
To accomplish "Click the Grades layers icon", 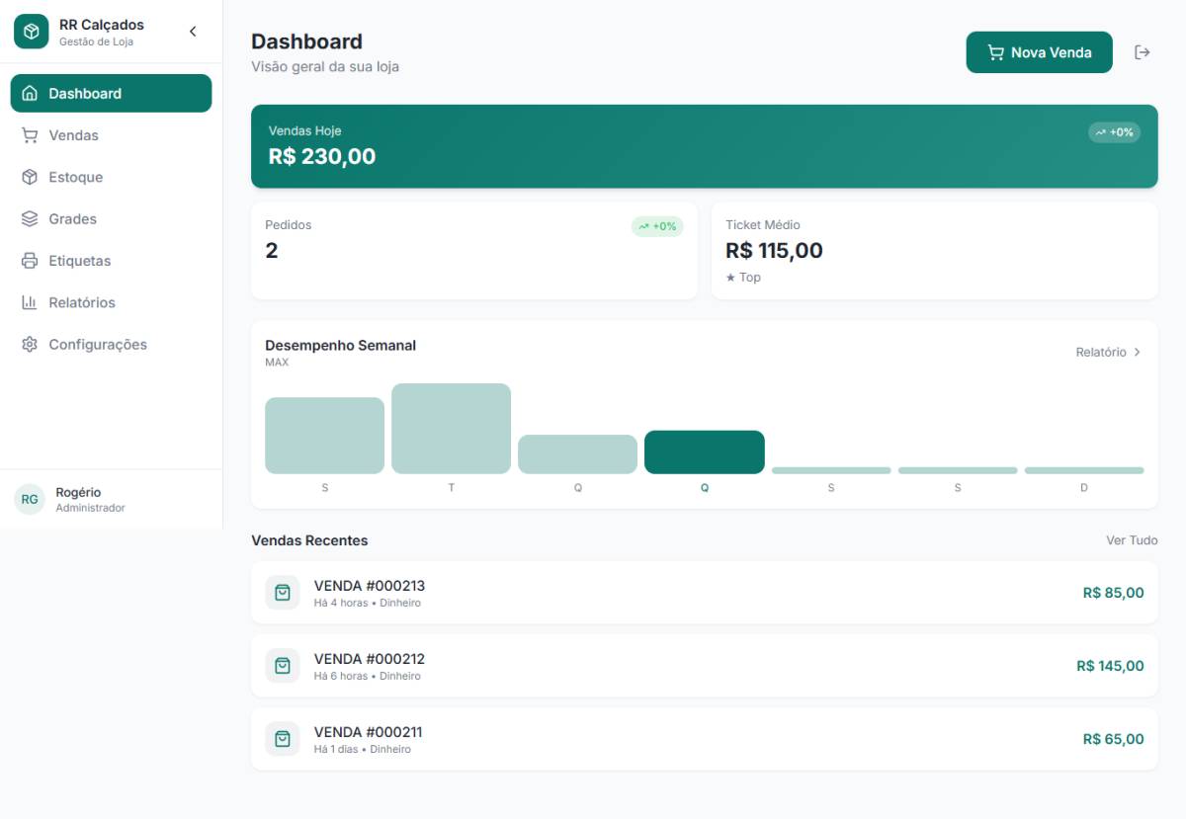I will 30,219.
